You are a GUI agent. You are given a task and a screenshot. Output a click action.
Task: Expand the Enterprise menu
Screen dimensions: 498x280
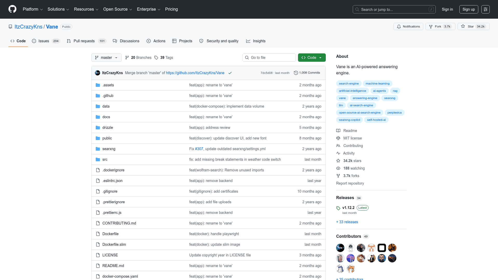tap(149, 9)
